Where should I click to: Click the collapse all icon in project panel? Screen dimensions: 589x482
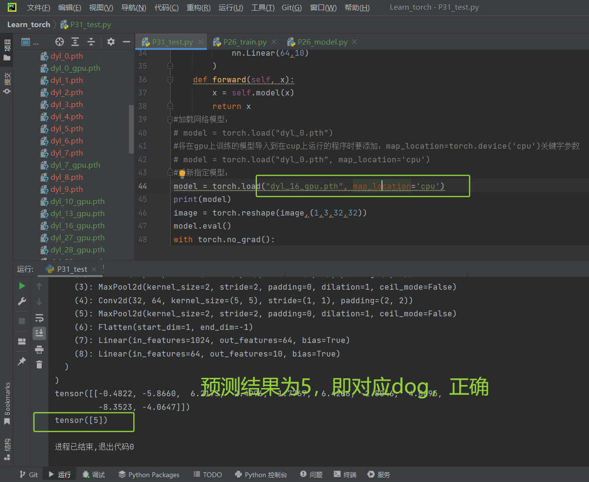[91, 42]
